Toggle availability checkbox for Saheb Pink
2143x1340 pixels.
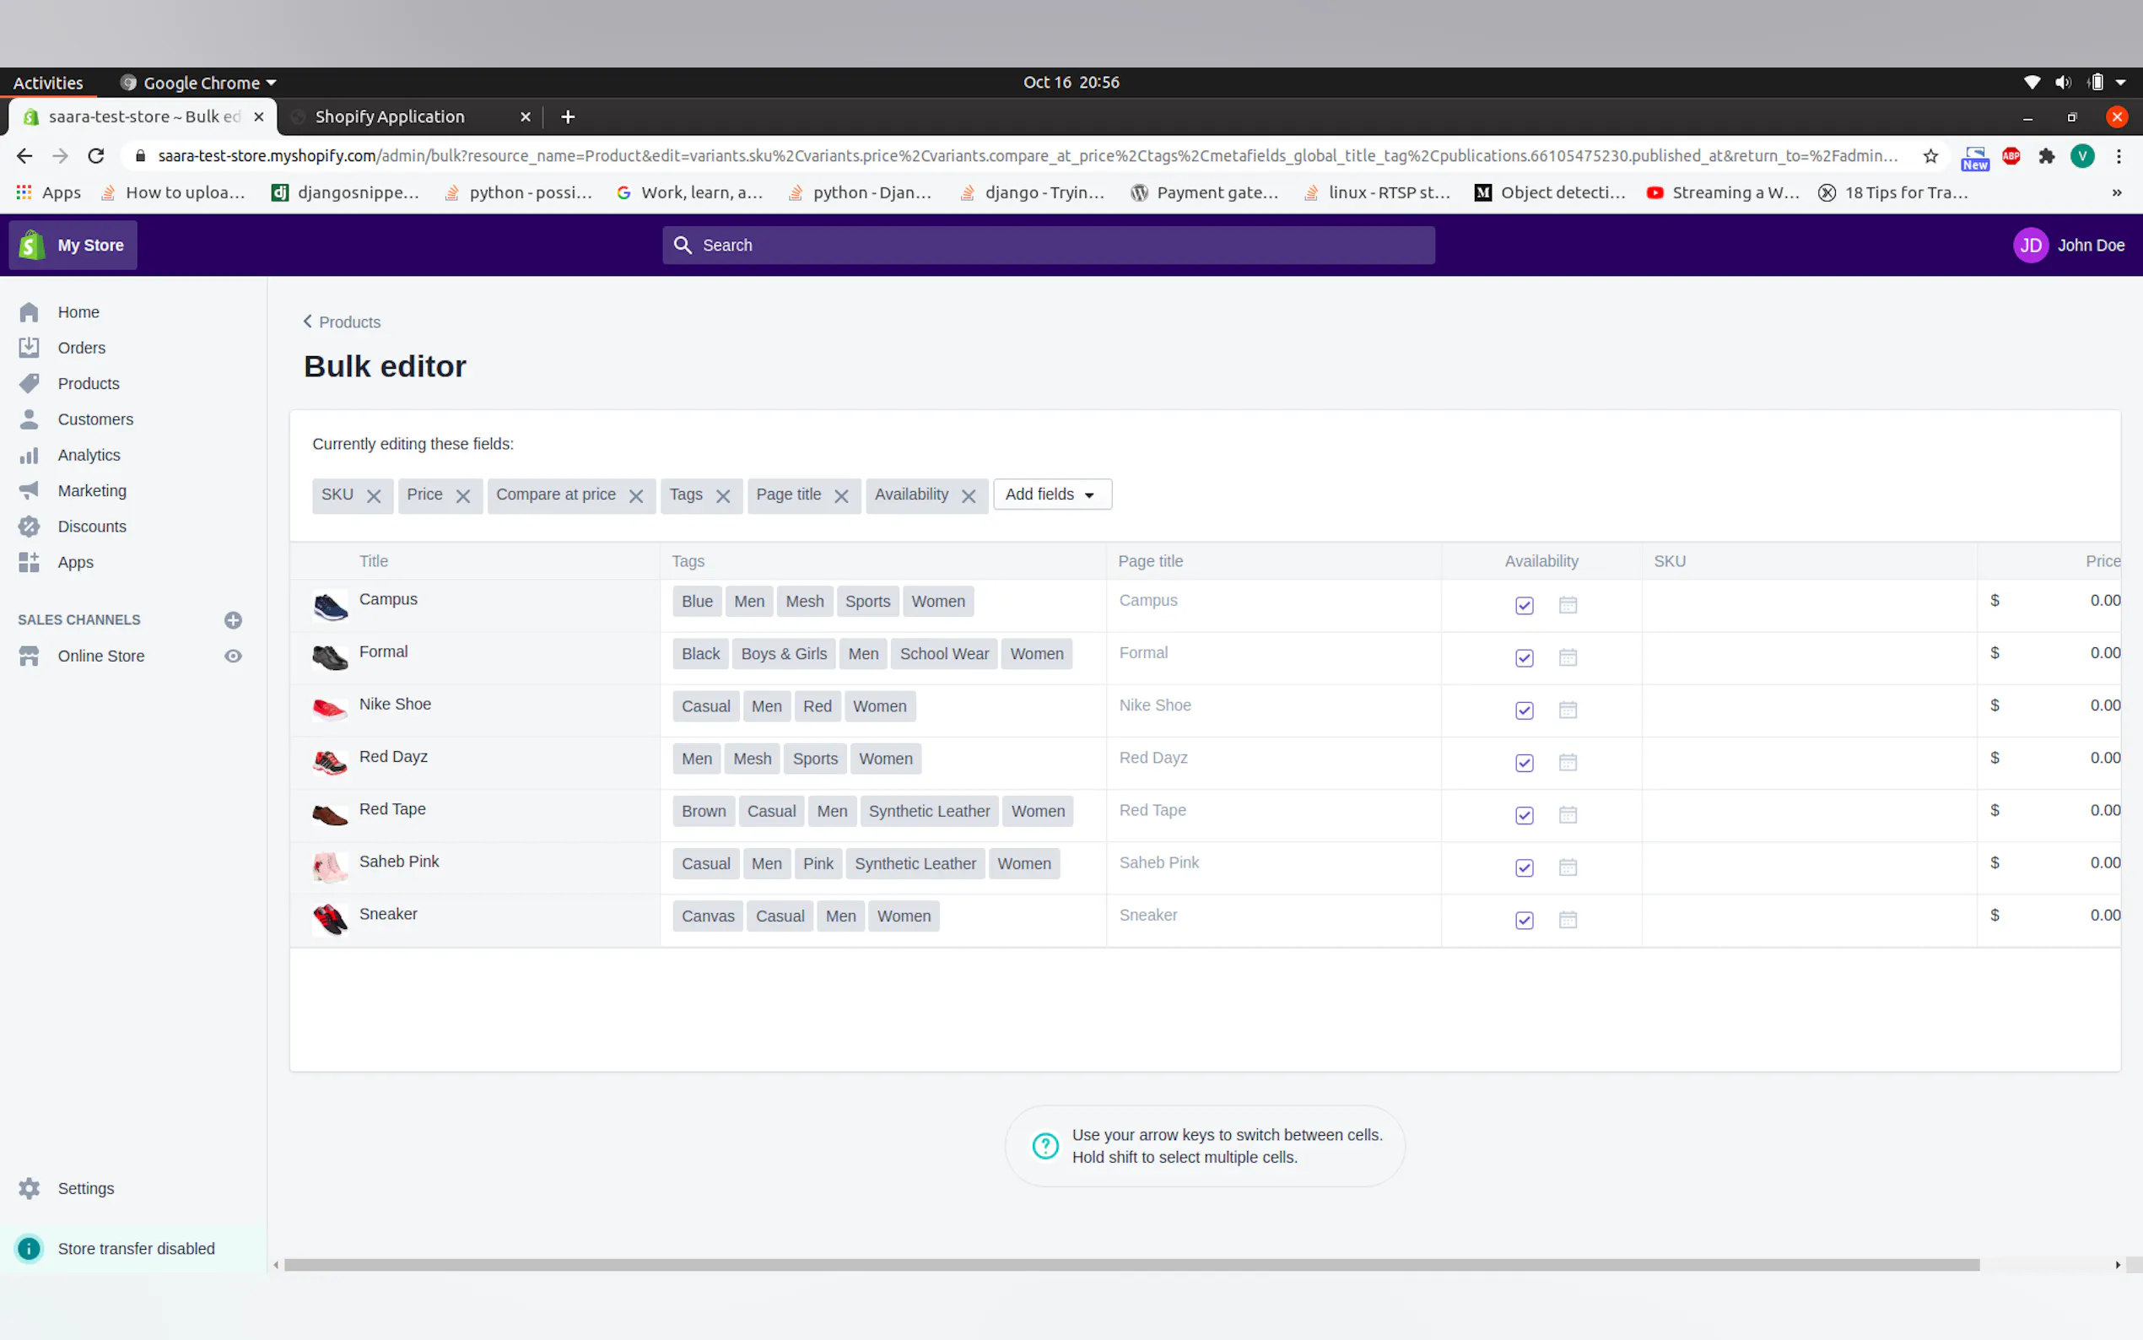1524,867
